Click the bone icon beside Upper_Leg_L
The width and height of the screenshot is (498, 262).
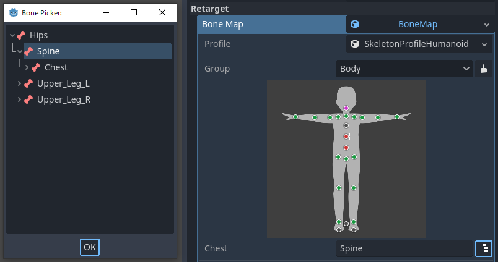(28, 83)
